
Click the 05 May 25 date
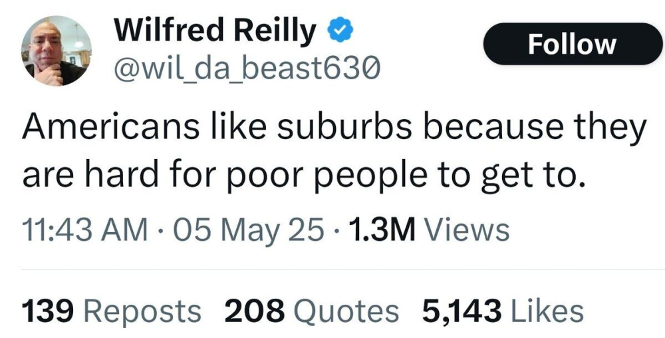(x=248, y=230)
